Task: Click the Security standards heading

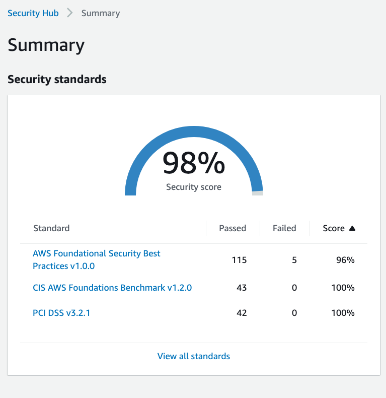Action: click(x=57, y=80)
